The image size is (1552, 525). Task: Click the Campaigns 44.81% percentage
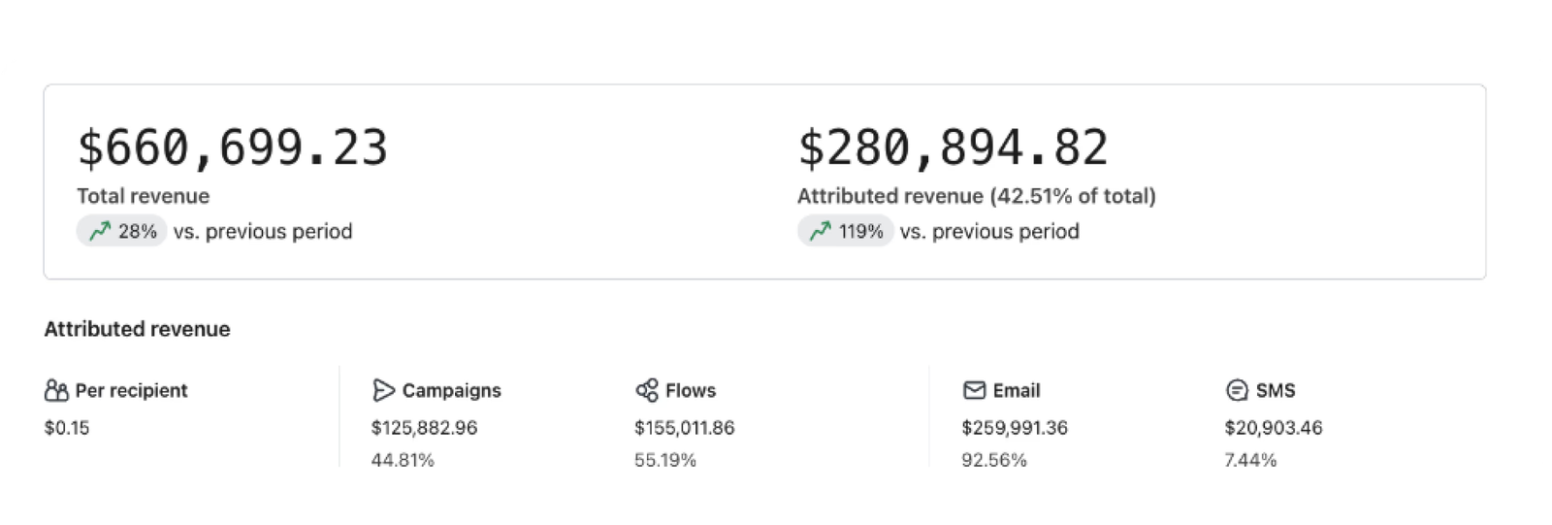(403, 460)
